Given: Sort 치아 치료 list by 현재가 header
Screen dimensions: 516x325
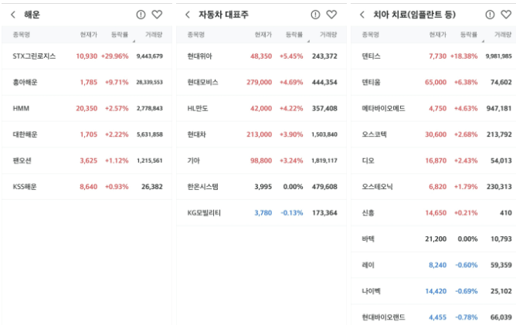Looking at the screenshot, I should tap(438, 35).
